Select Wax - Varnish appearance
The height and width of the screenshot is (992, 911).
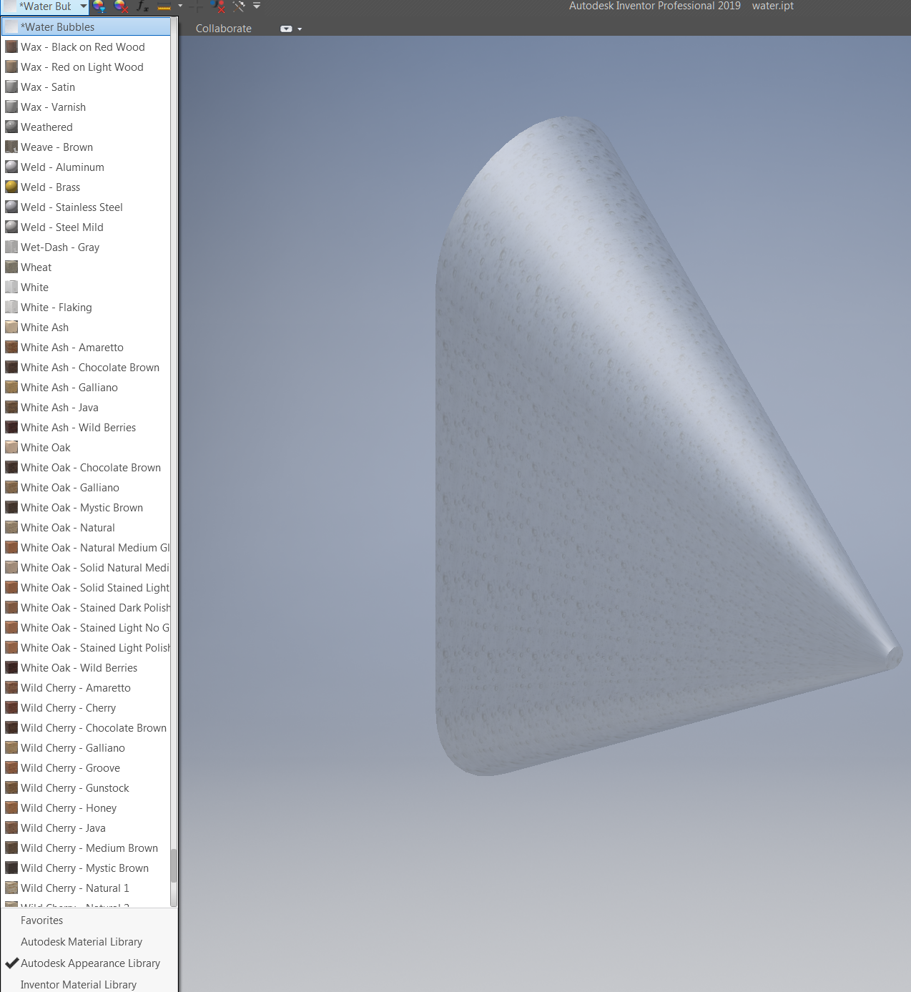(x=86, y=107)
